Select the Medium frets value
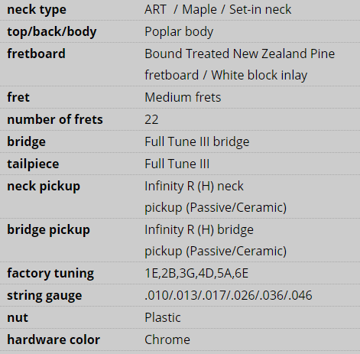360x354 pixels. pyautogui.click(x=183, y=97)
